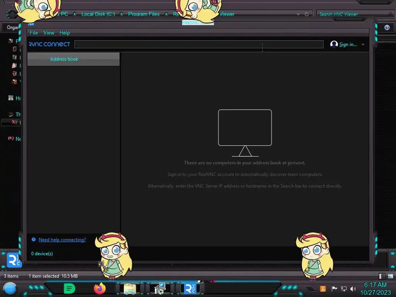
Task: Show hidden tray icons
Action: coord(311,289)
